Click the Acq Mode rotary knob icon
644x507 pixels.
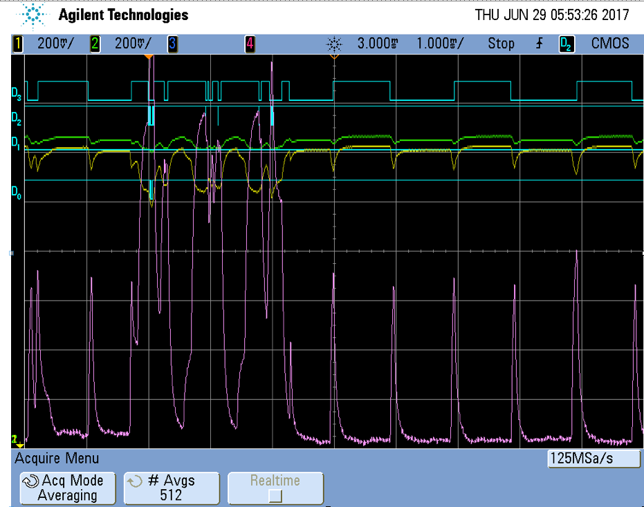point(31,481)
